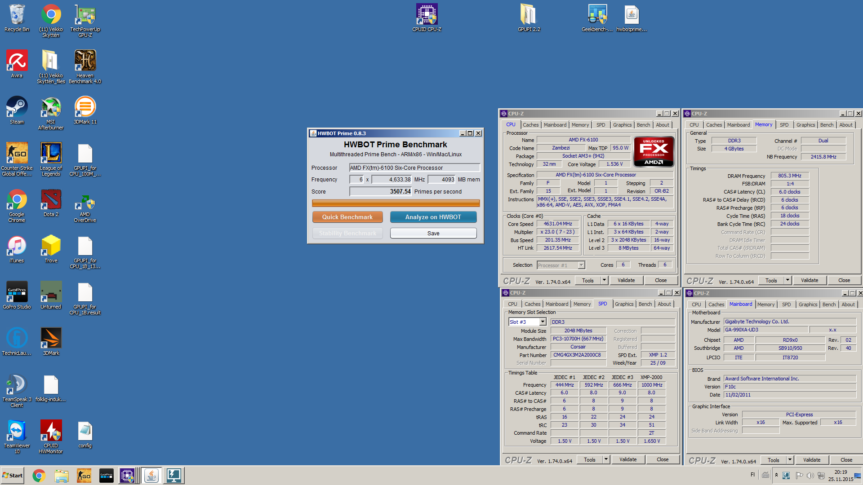Viewport: 863px width, 485px height.
Task: Open folklig-induk file on desktop
Action: [x=51, y=388]
